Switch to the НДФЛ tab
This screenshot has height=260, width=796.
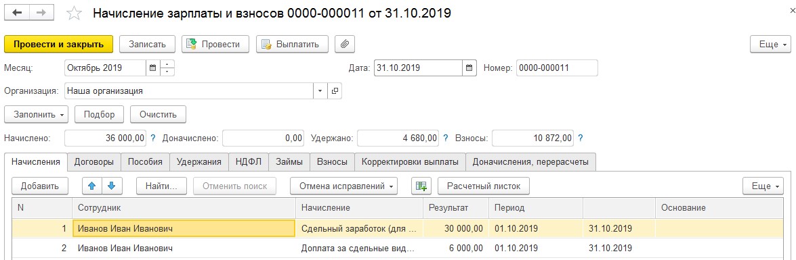(248, 162)
